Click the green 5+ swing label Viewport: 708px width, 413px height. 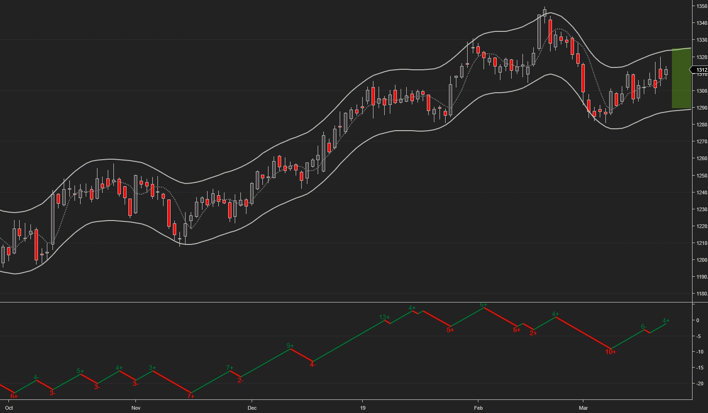click(x=80, y=371)
